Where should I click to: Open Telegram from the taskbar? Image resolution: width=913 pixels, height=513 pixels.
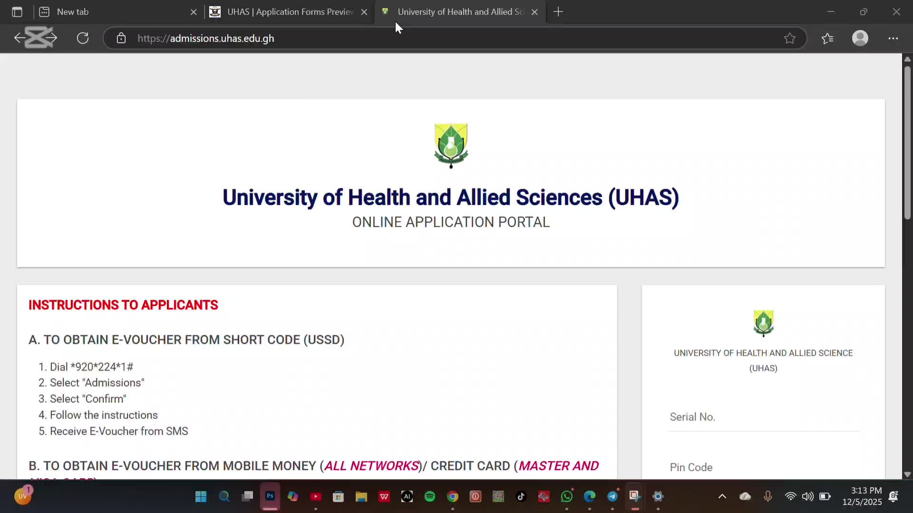click(x=612, y=496)
